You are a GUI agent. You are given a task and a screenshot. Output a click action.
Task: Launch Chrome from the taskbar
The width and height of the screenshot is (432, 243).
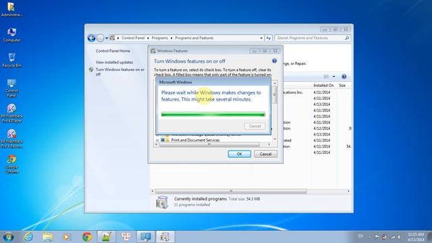click(x=87, y=237)
